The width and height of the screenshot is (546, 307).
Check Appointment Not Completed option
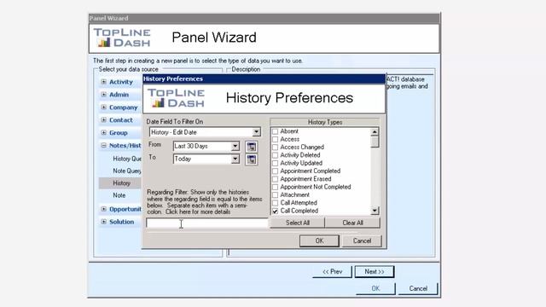pyautogui.click(x=275, y=187)
